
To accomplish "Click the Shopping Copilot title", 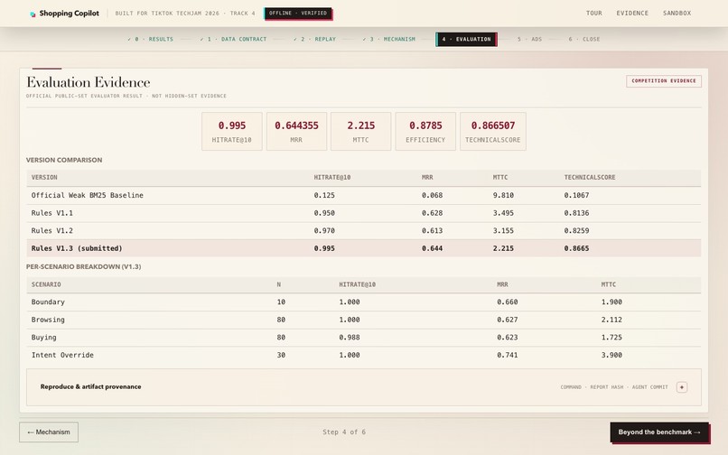I will (x=70, y=13).
